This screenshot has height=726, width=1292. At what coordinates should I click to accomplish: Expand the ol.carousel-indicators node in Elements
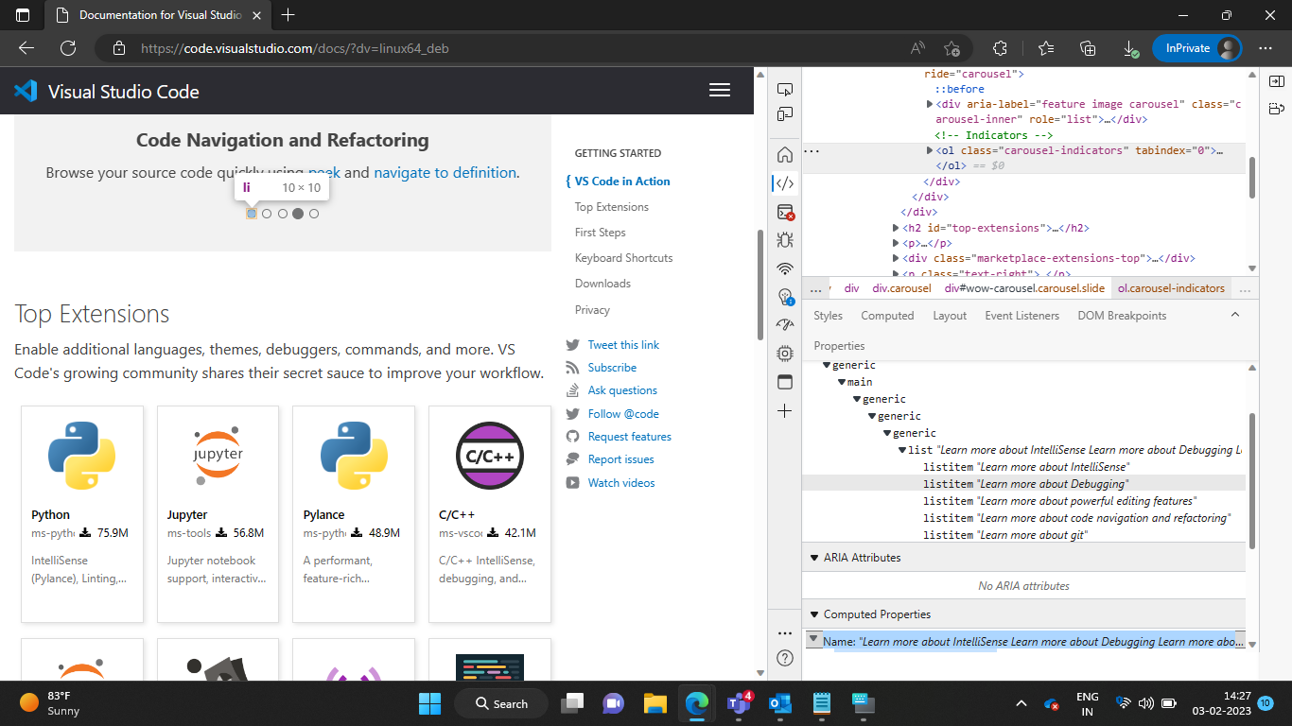(929, 149)
